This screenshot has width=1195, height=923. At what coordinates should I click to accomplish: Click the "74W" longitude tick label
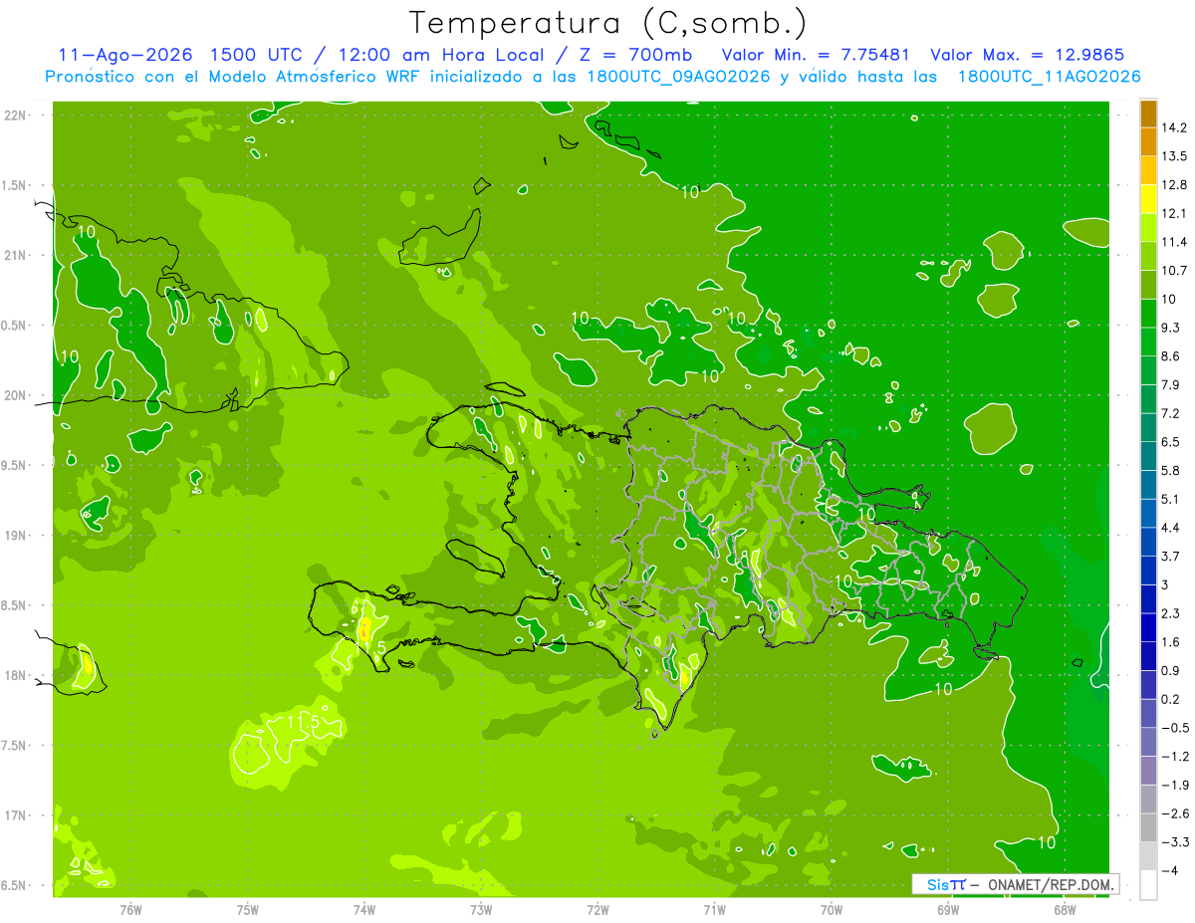364,909
